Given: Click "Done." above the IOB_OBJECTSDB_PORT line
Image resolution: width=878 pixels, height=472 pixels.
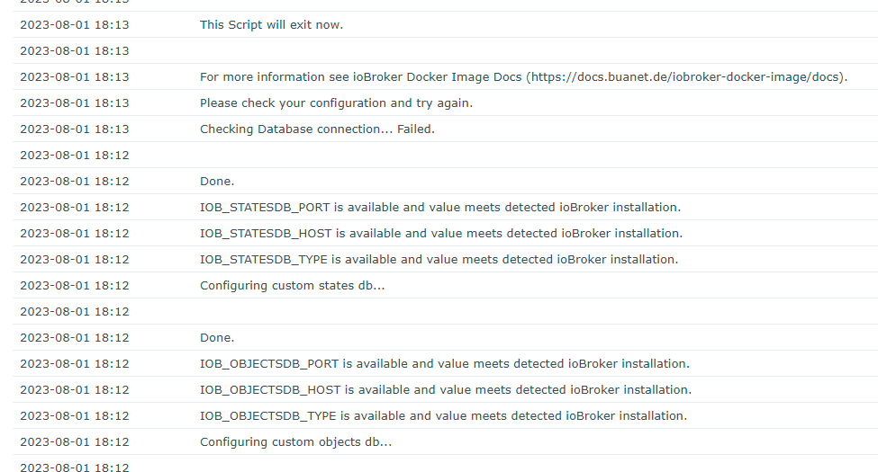Looking at the screenshot, I should (217, 338).
